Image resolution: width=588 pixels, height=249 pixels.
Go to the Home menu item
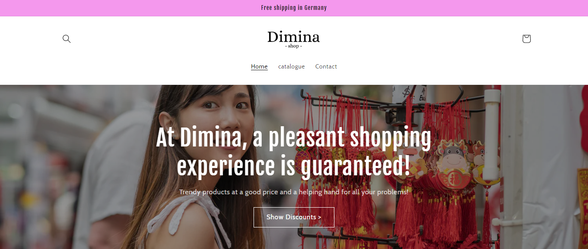point(259,66)
